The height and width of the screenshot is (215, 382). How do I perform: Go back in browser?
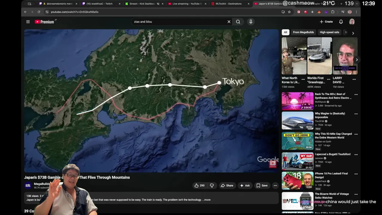(25, 12)
